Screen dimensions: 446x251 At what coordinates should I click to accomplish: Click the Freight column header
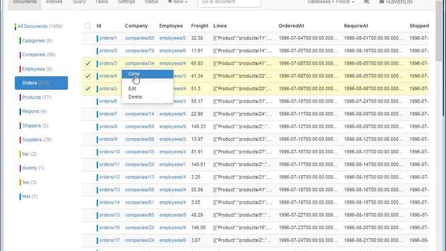[x=200, y=26]
